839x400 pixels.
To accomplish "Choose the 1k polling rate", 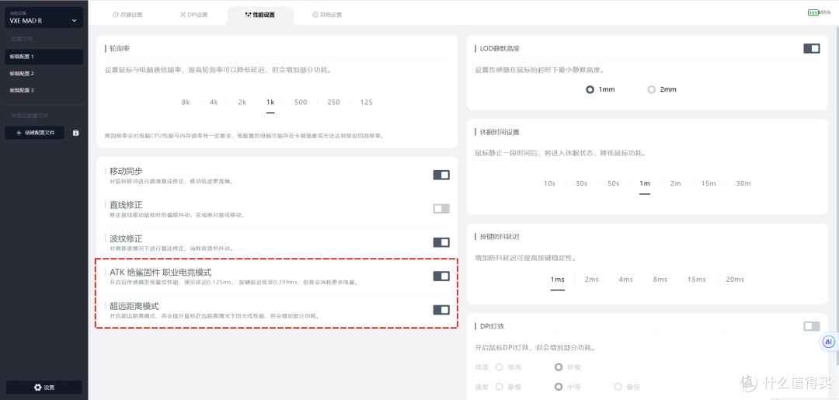I will pyautogui.click(x=270, y=103).
